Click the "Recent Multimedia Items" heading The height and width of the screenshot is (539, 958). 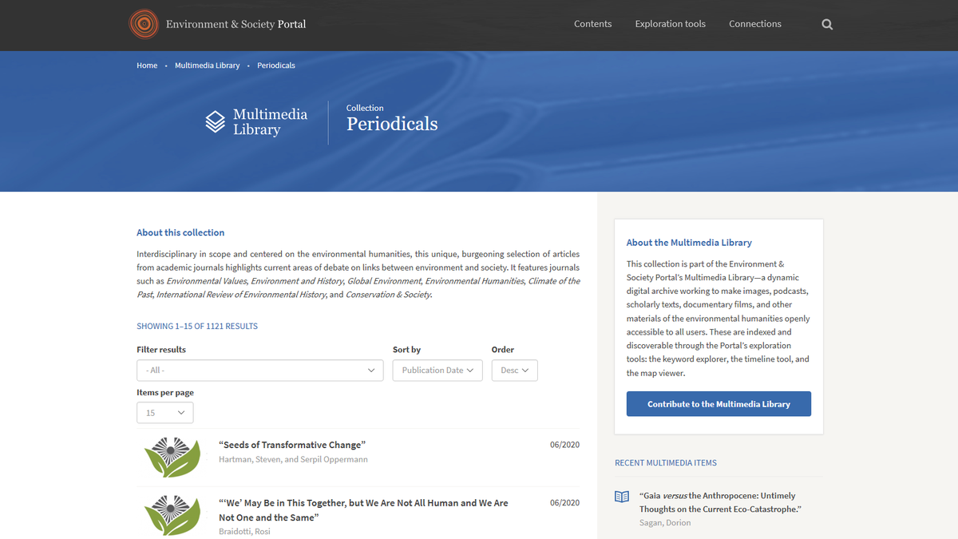[x=666, y=463]
